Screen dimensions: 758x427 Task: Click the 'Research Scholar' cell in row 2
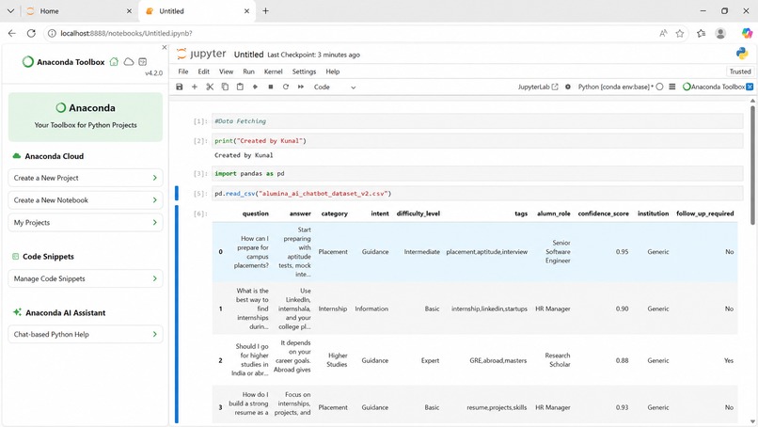pos(558,360)
